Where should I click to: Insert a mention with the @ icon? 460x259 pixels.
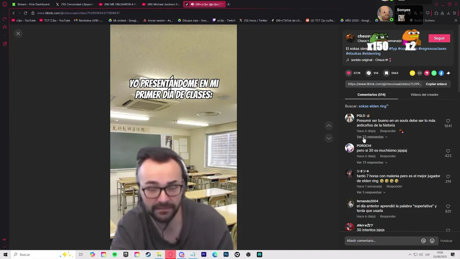[x=423, y=241]
